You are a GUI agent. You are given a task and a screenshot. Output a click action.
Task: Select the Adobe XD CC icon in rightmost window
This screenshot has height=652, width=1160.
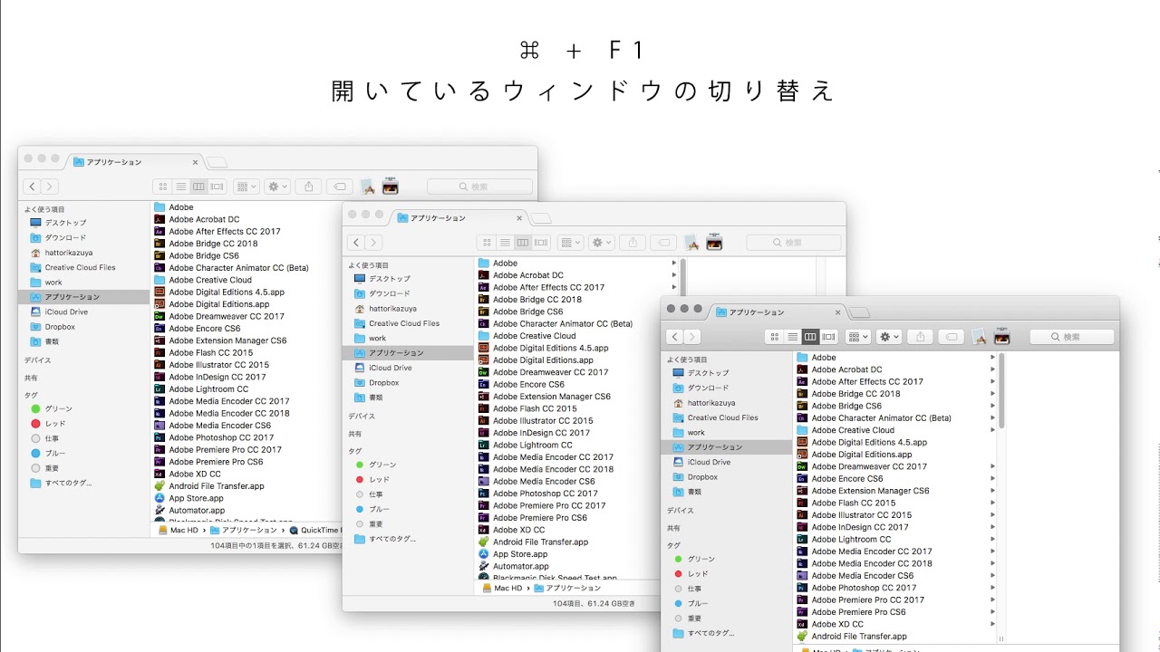click(x=802, y=624)
